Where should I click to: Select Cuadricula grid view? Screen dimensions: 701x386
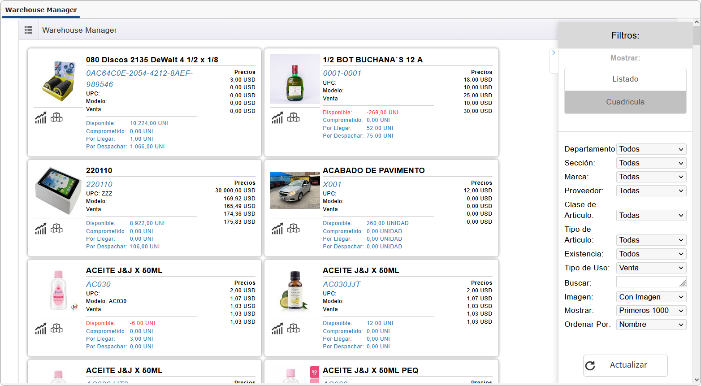pos(625,102)
